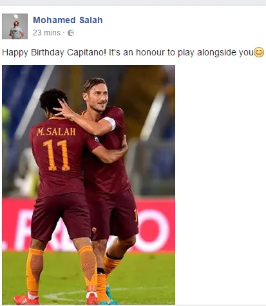Click the number 11 on the jersey
Viewport: 266px width, 306px height.
57,155
